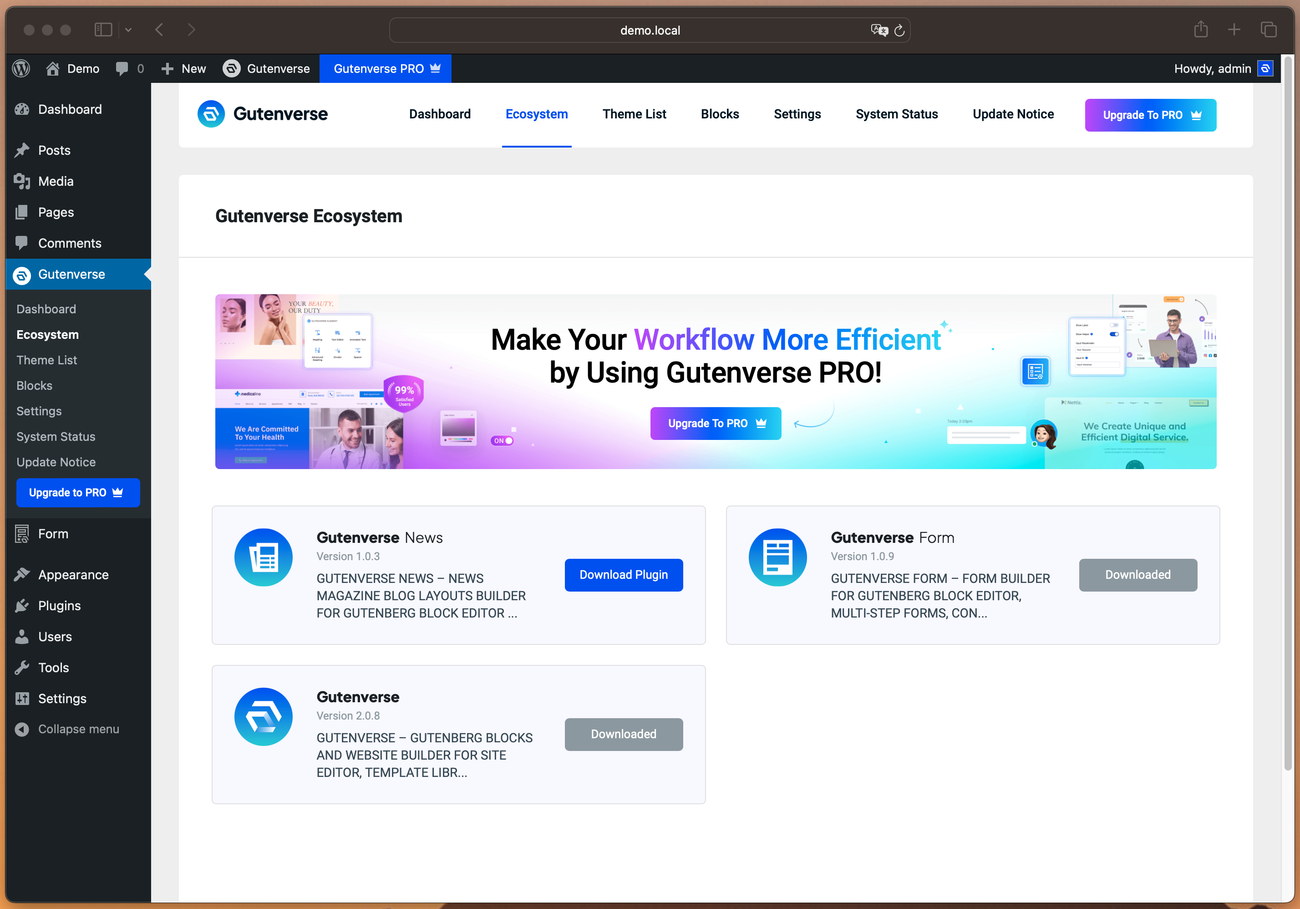This screenshot has width=1300, height=909.
Task: Click the page vertical scrollbar
Action: click(x=1288, y=414)
